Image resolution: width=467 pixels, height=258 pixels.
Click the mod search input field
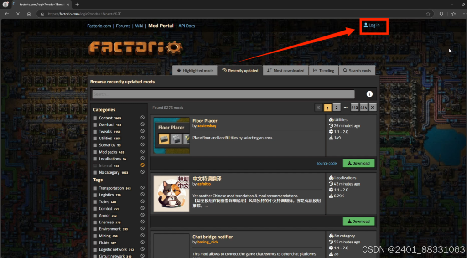(223, 94)
